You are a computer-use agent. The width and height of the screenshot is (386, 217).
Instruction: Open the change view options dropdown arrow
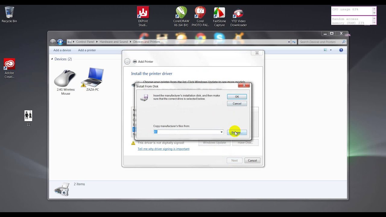(x=331, y=50)
